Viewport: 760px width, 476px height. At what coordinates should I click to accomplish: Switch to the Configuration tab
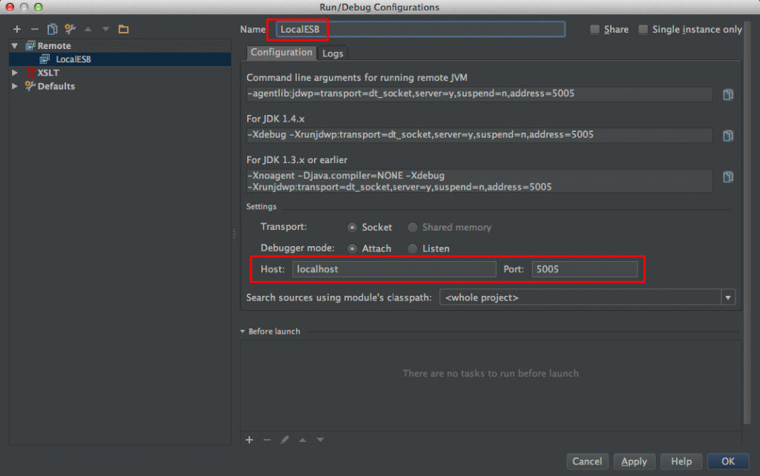281,53
